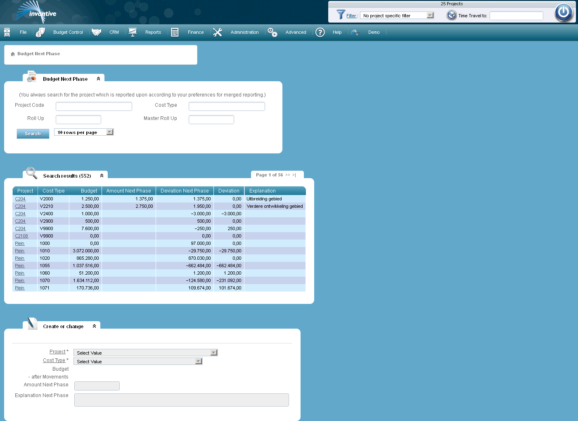This screenshot has width=578, height=421.
Task: Open the C2108 project link
Action: 21,236
